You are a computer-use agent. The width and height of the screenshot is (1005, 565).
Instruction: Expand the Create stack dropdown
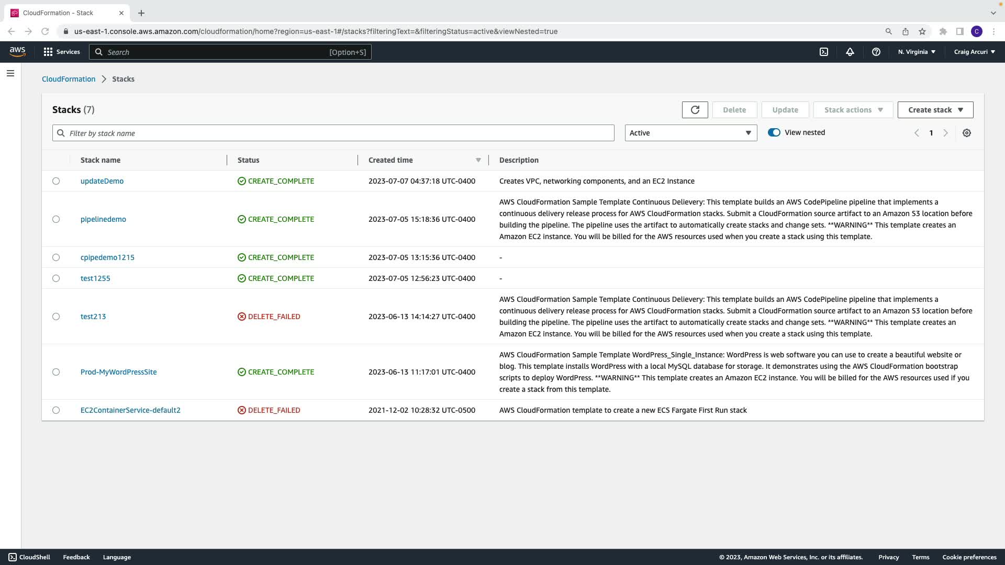click(935, 110)
